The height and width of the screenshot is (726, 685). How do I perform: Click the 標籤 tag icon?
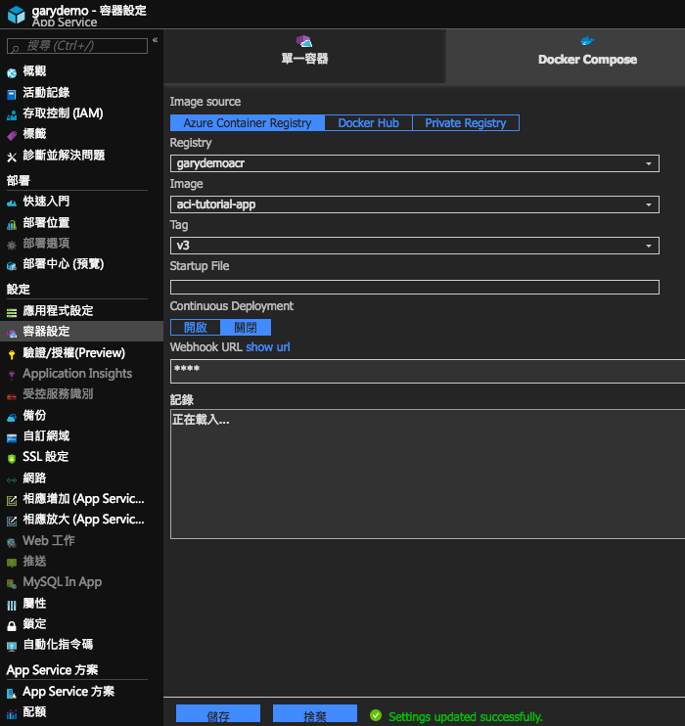pyautogui.click(x=12, y=135)
